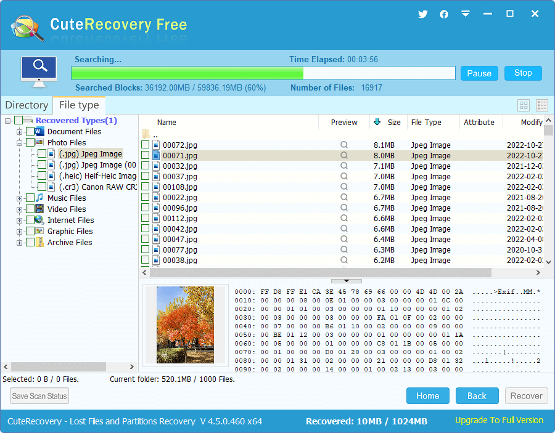Select the (.cr3) Canon RAW tree item
The image size is (555, 433).
(x=97, y=187)
